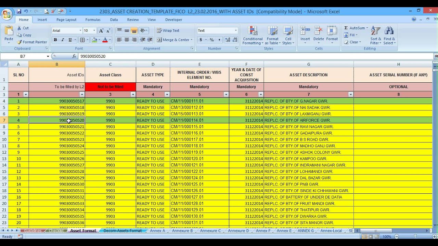Set Middle Align for cell contents
The height and width of the screenshot is (246, 438).
(127, 30)
